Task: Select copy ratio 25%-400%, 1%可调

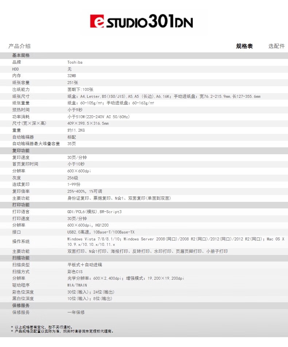Action: pyautogui.click(x=85, y=191)
